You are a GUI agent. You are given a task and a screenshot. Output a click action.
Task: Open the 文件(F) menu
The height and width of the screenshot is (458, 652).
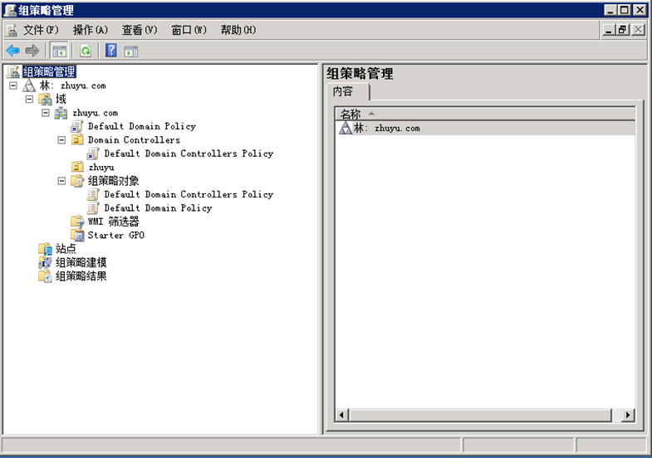(41, 30)
